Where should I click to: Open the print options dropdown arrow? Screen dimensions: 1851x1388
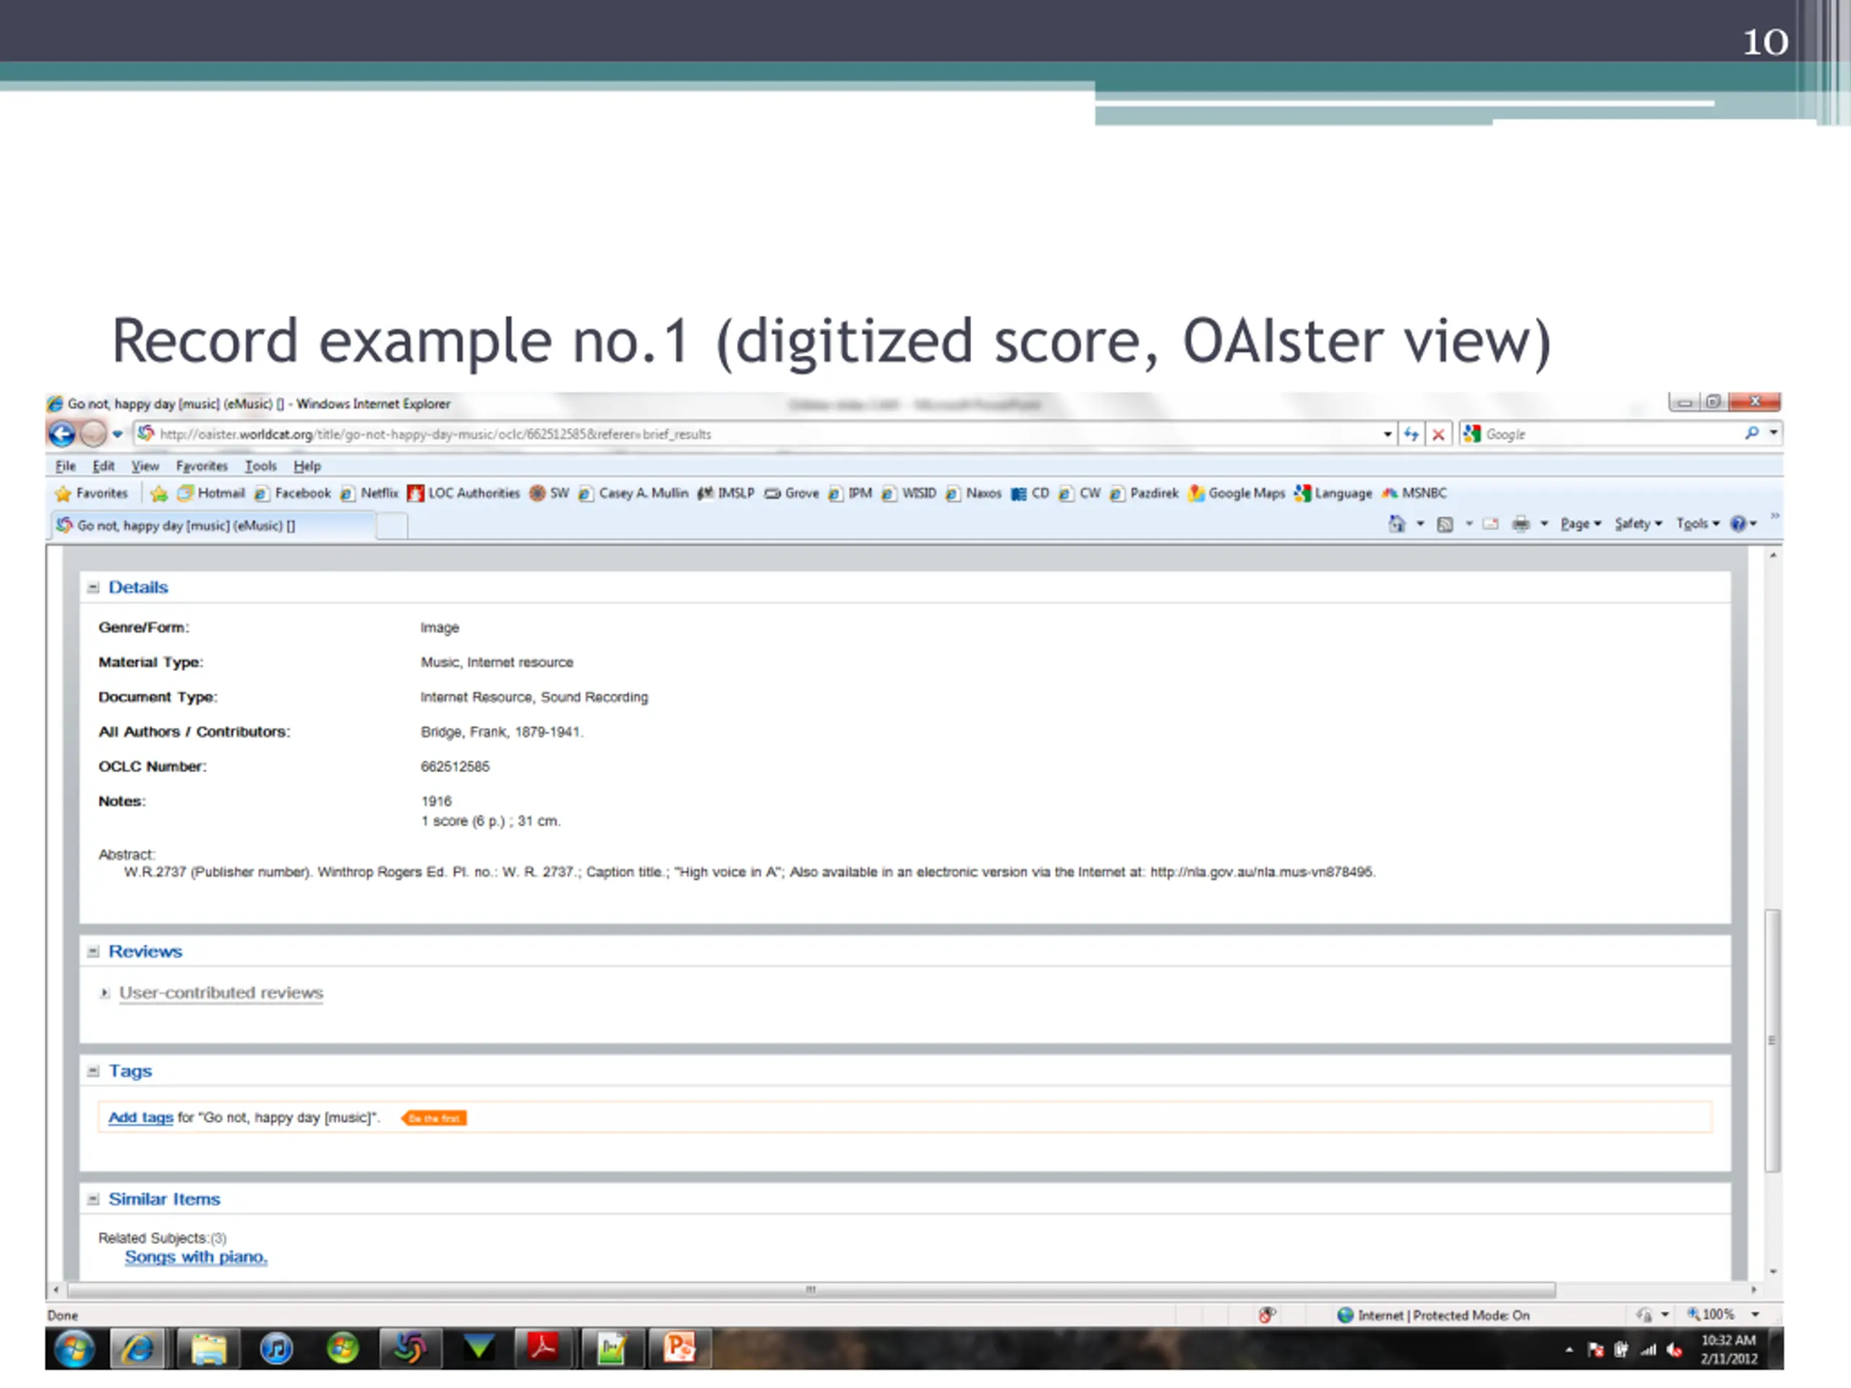[1544, 525]
